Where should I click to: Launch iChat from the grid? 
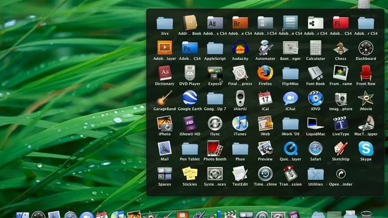290,99
